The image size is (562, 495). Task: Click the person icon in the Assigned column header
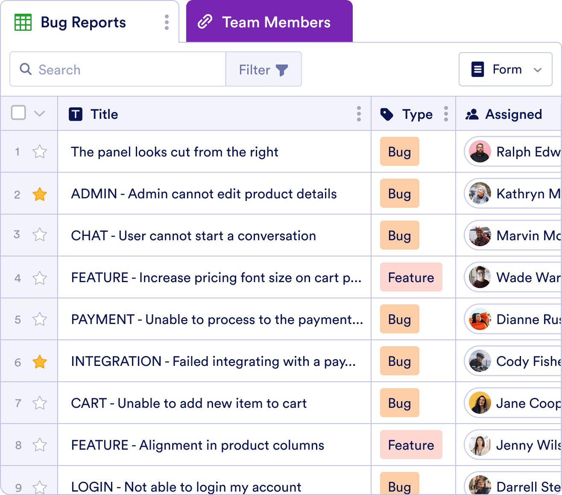[x=472, y=114]
